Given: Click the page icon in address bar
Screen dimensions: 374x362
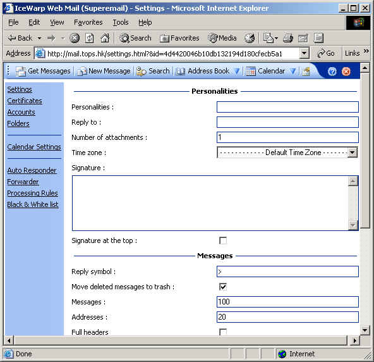Looking at the screenshot, I should click(40, 53).
